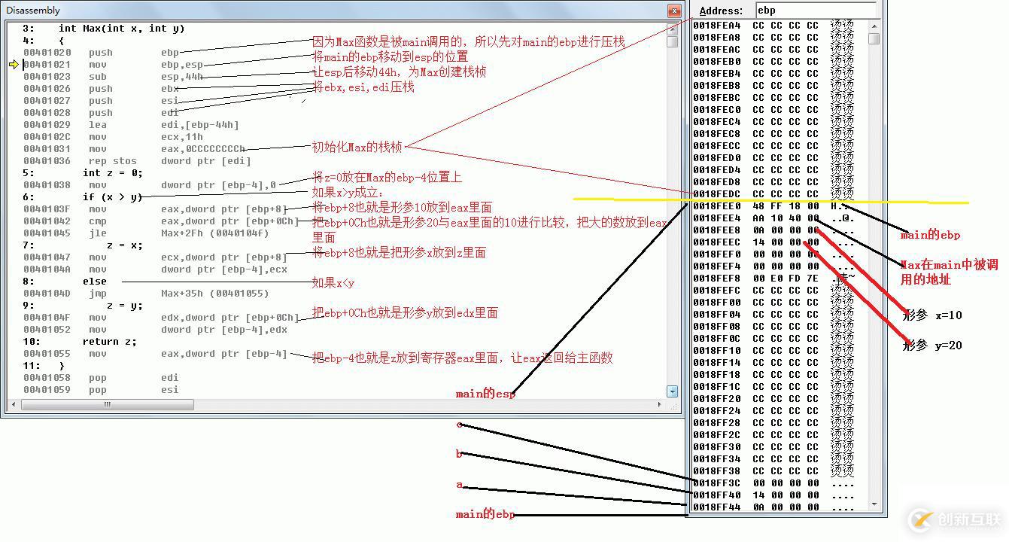
Task: Click the Disassembly vertical scrollbar thumb
Action: [x=672, y=41]
